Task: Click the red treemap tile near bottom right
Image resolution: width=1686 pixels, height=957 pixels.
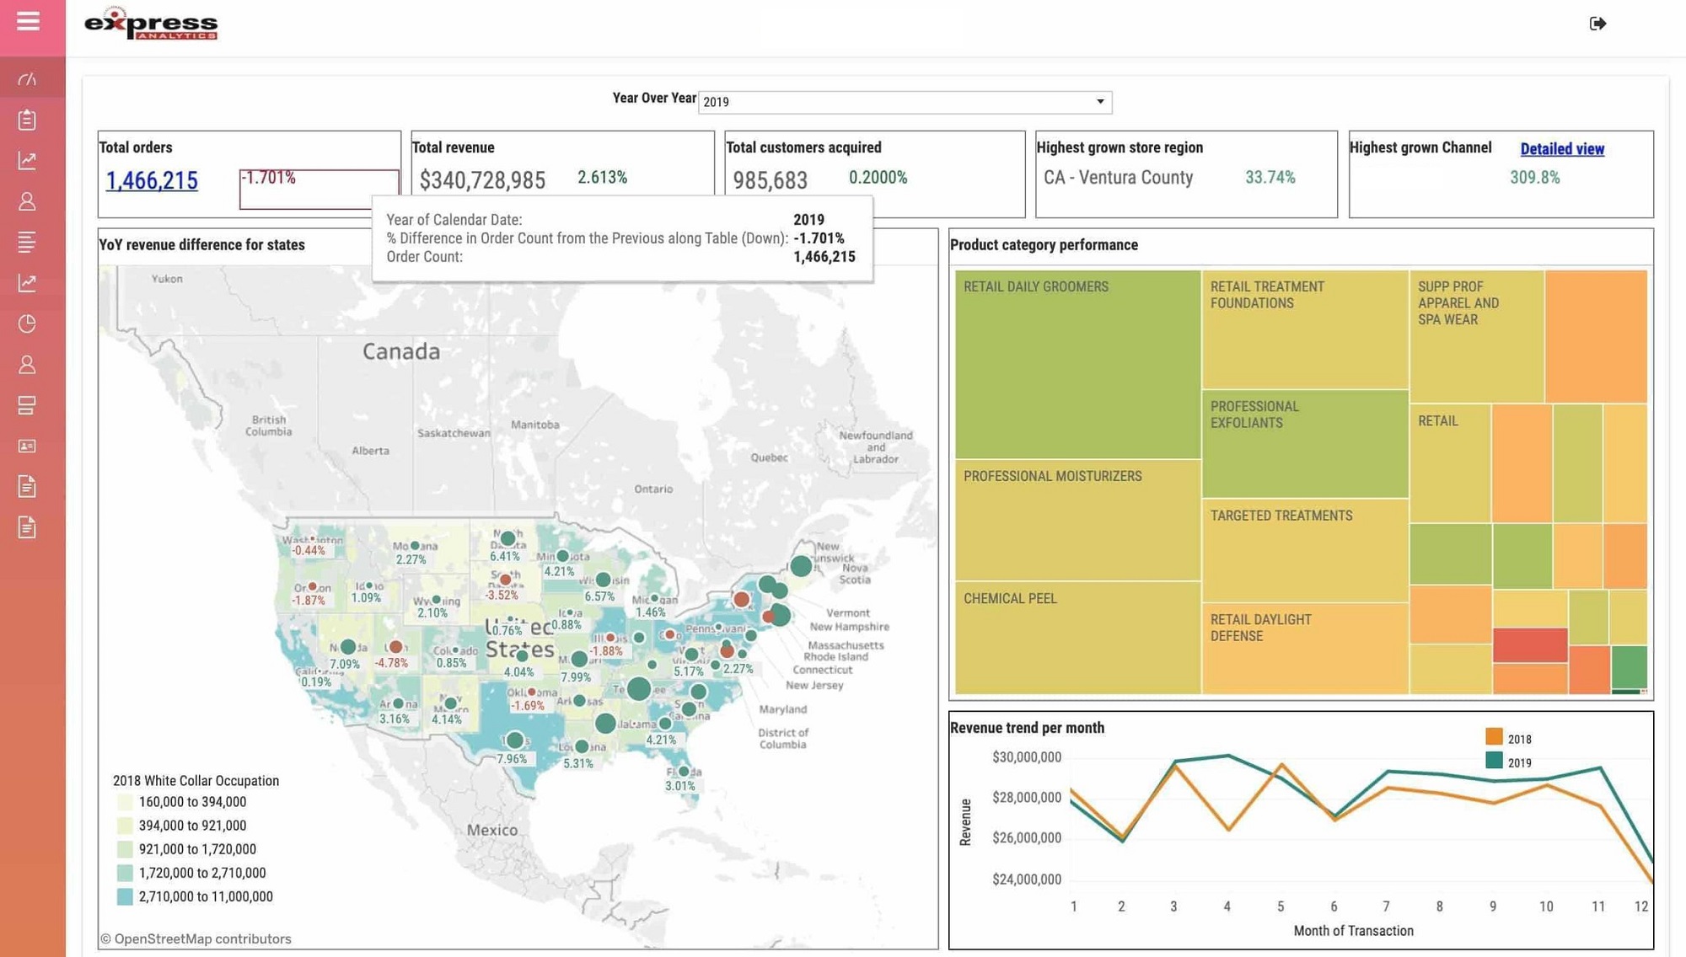Action: coord(1529,645)
